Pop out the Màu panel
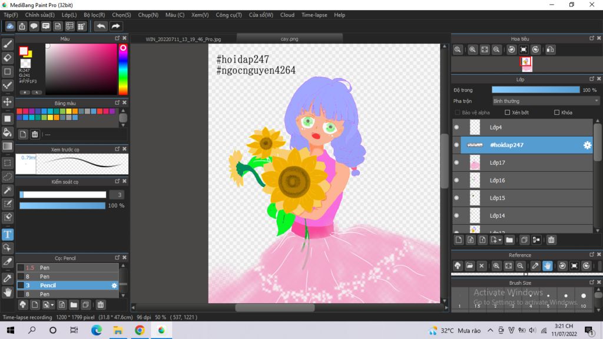The height and width of the screenshot is (339, 603). (117, 38)
